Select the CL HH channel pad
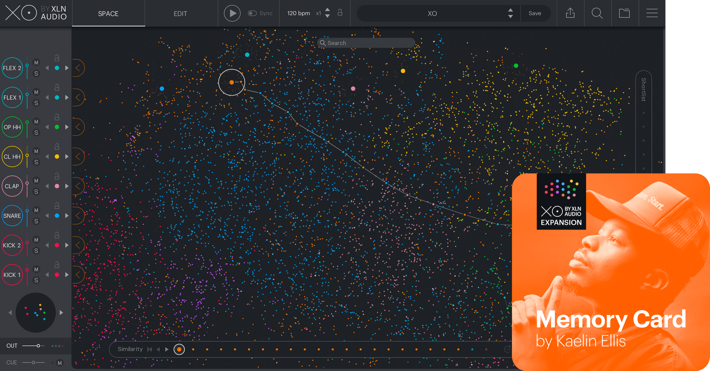Image resolution: width=710 pixels, height=371 pixels. (12, 157)
